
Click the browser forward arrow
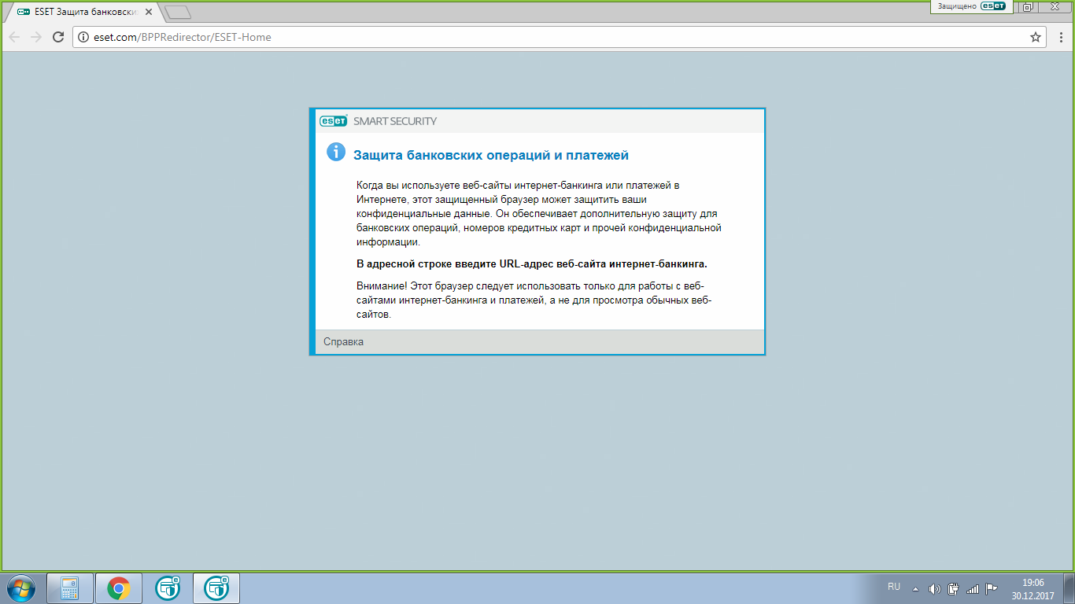[35, 37]
